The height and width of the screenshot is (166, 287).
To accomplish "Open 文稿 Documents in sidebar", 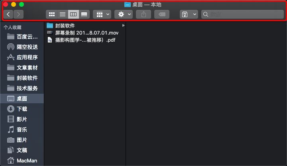I will (22, 150).
